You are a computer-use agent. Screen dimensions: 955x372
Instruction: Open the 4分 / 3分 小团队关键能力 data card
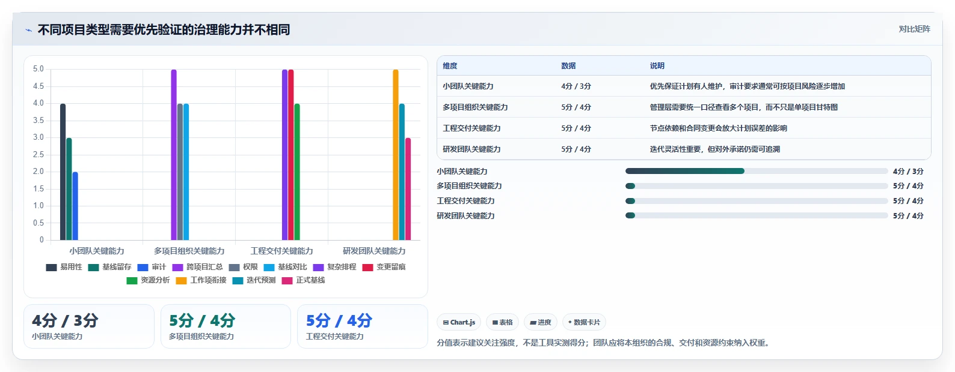click(x=89, y=326)
